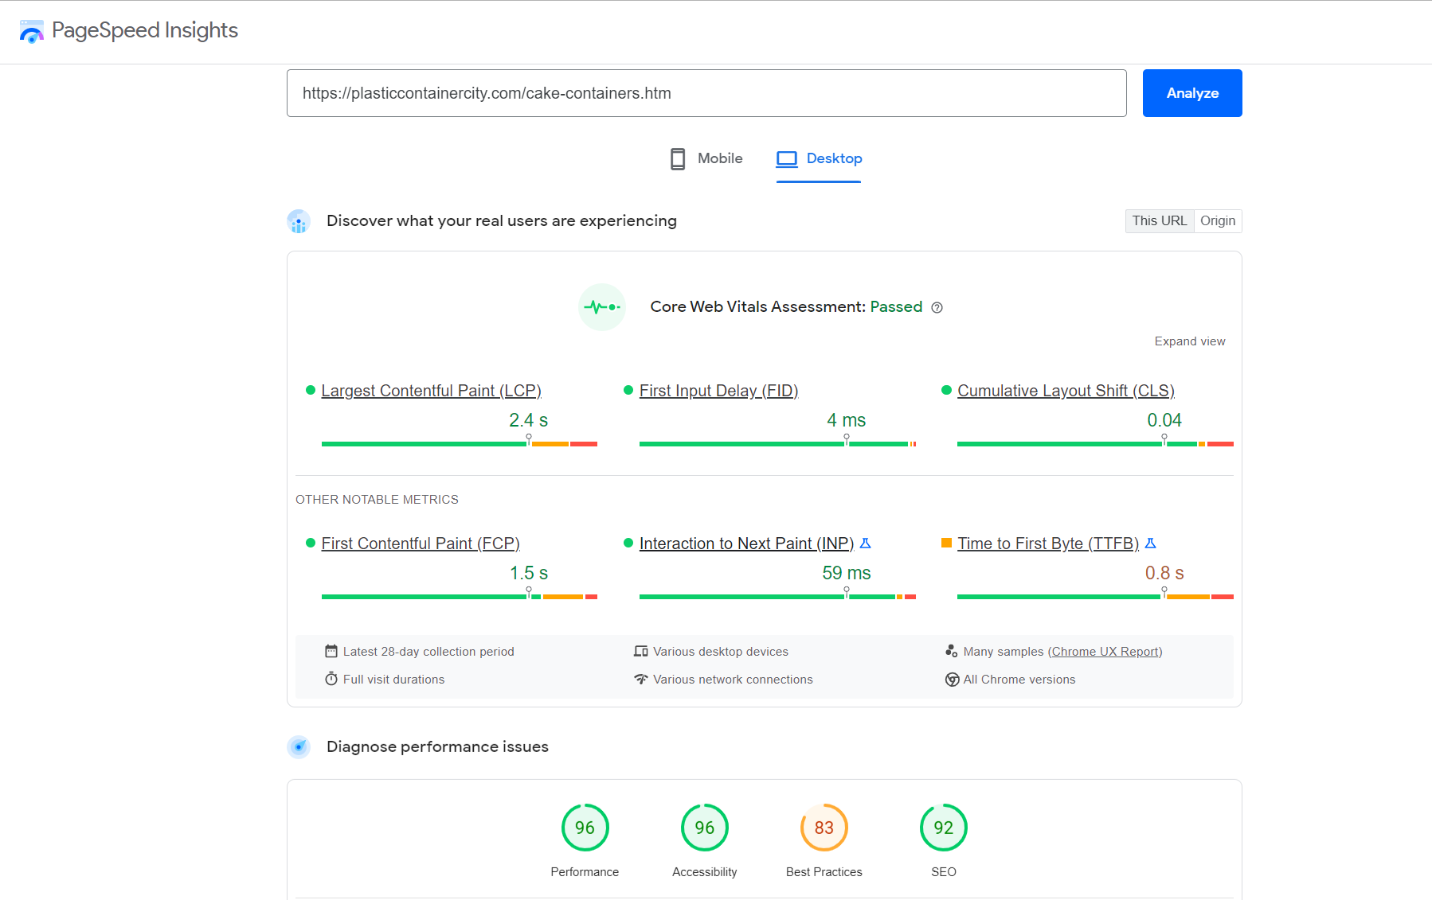Screen dimensions: 1432x900
Task: Click the Full visit durations text
Action: click(x=393, y=680)
